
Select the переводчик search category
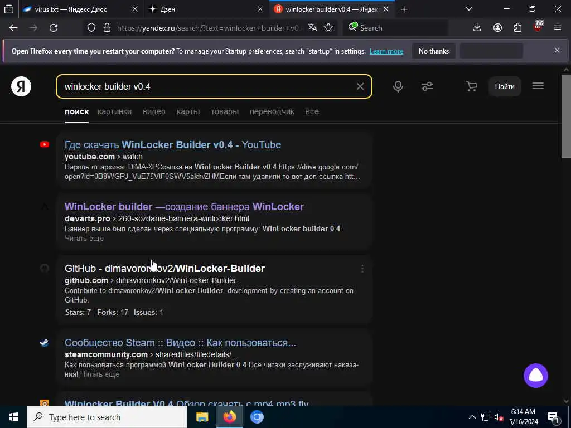(272, 111)
